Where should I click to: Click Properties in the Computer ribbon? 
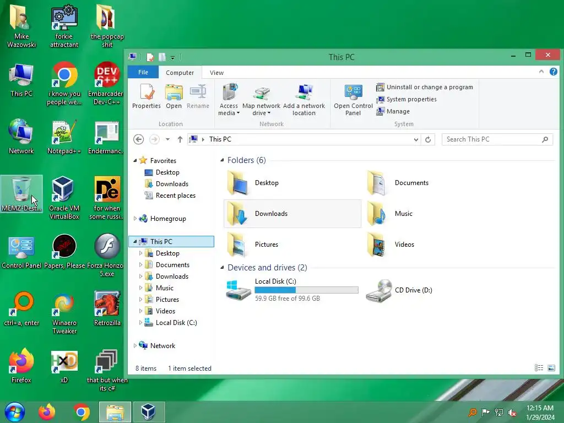[146, 96]
